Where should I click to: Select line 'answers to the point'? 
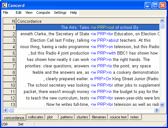click(x=88, y=66)
